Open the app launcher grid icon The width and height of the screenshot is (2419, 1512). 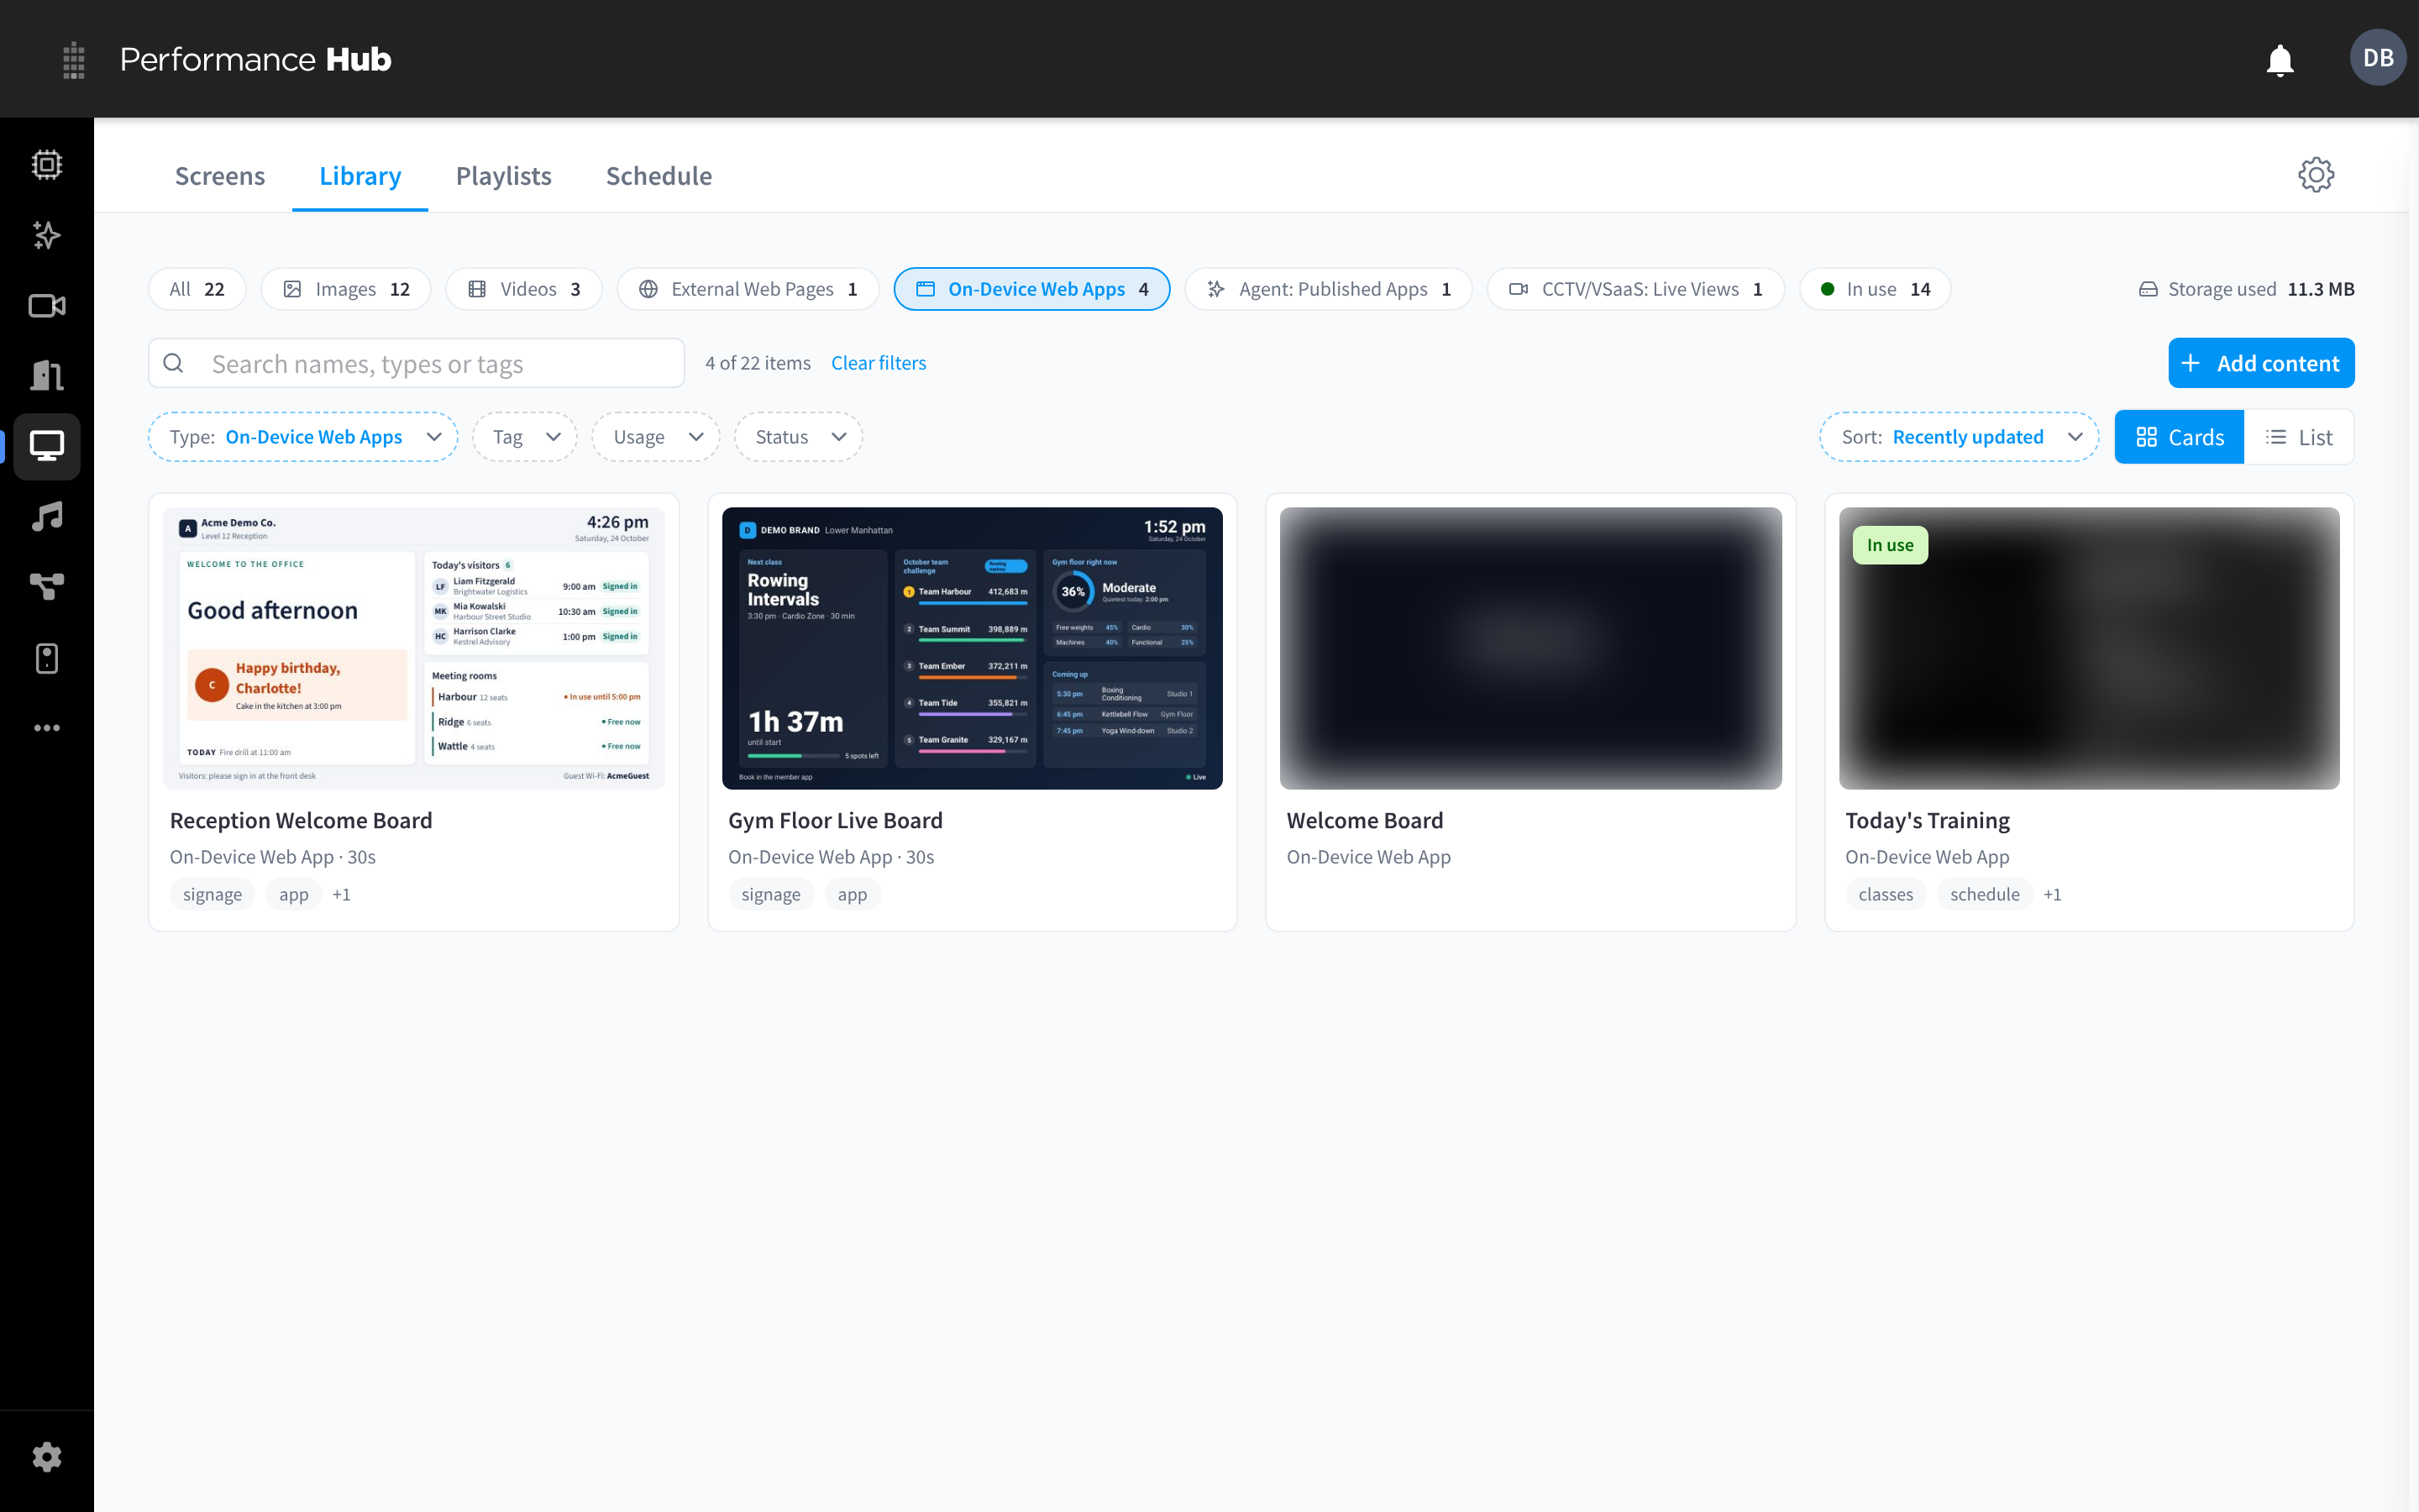tap(73, 60)
